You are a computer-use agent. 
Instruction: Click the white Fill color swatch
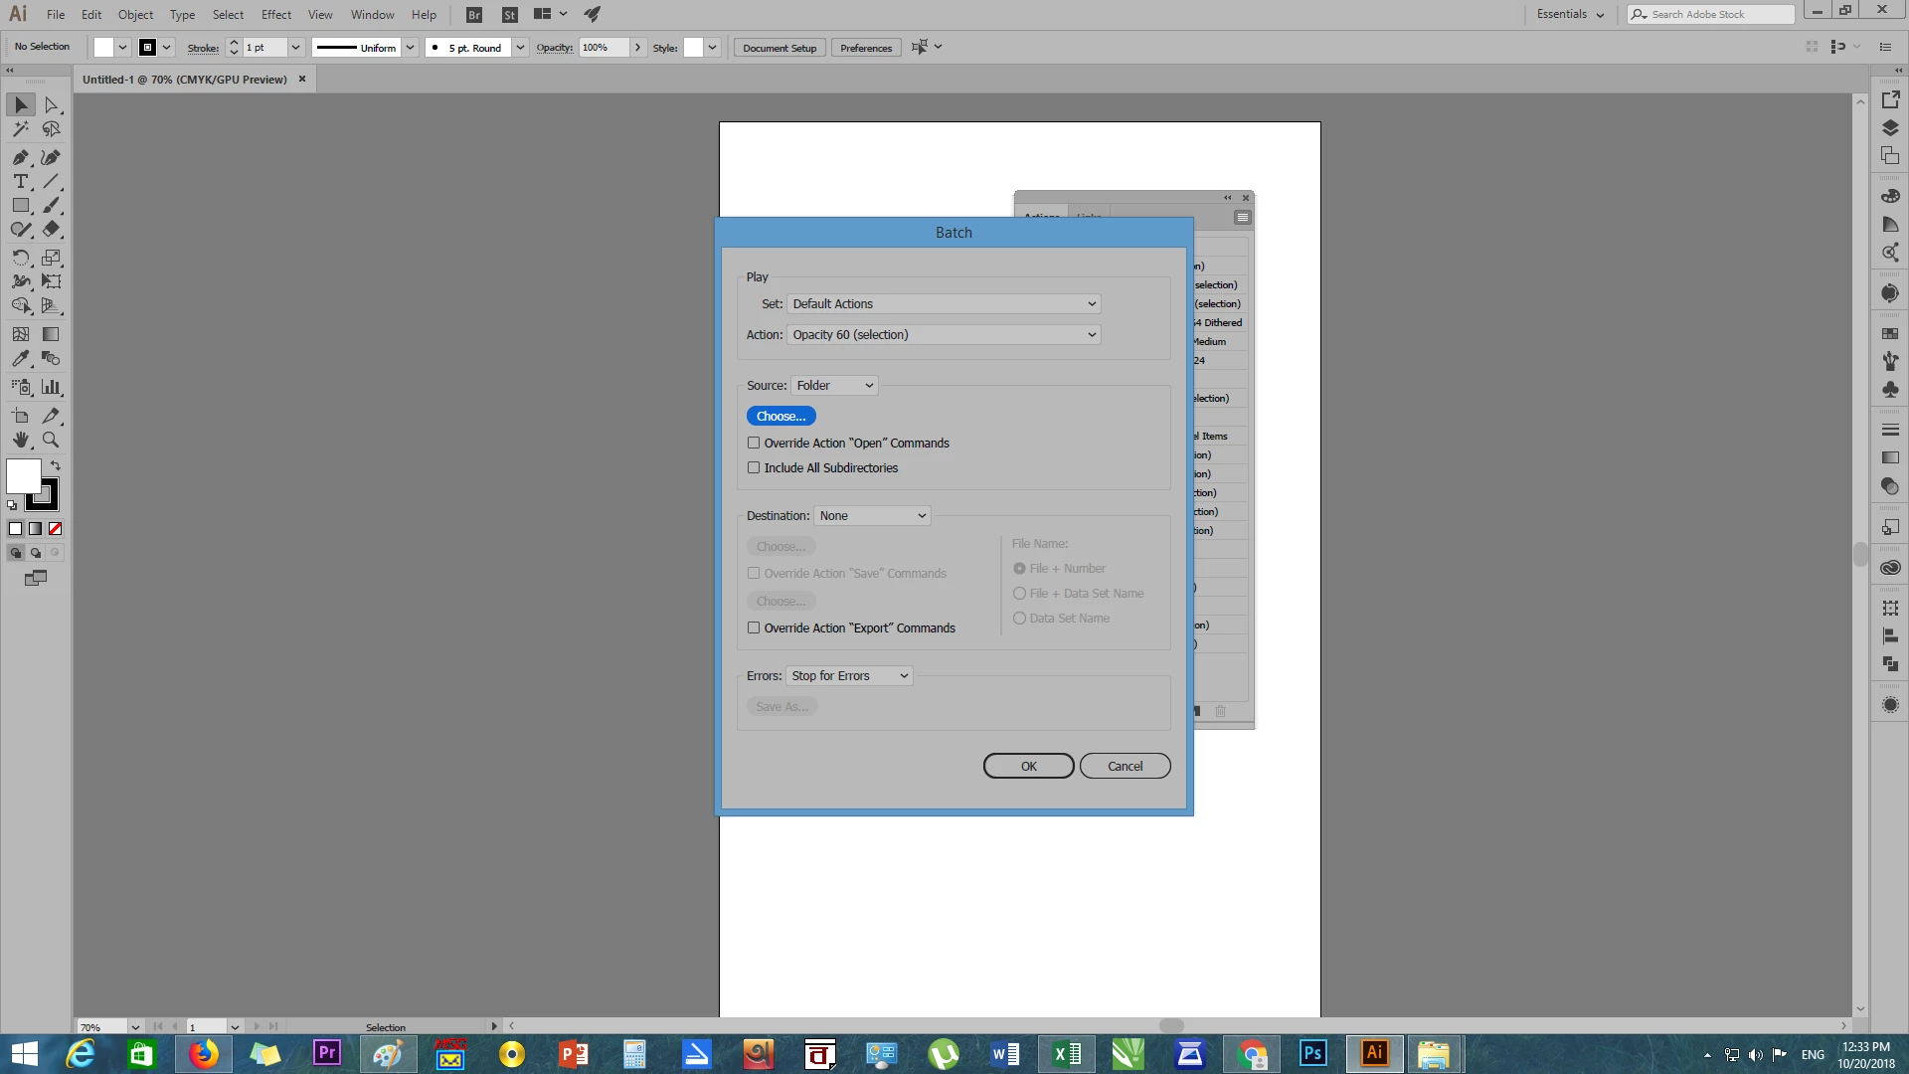pyautogui.click(x=23, y=476)
